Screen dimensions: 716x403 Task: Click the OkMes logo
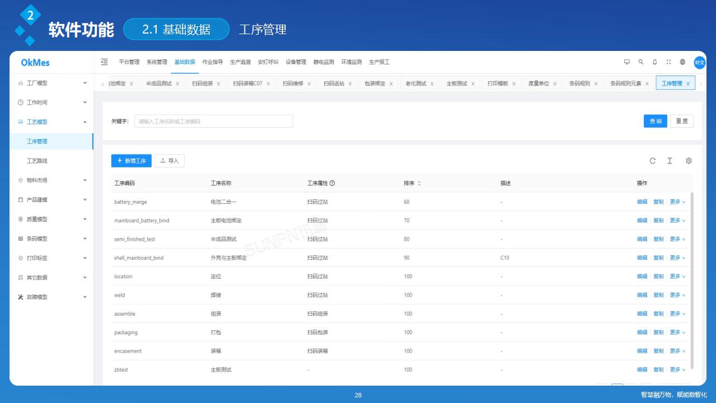[35, 62]
